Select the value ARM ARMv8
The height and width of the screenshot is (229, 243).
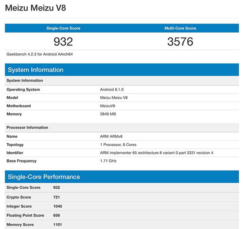pos(111,136)
